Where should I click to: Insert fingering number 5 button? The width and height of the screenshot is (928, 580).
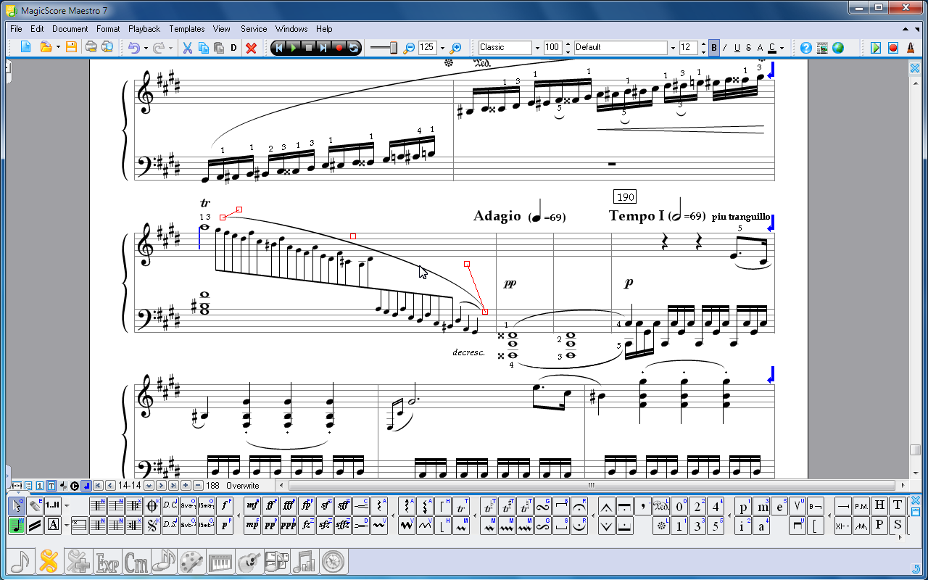716,525
